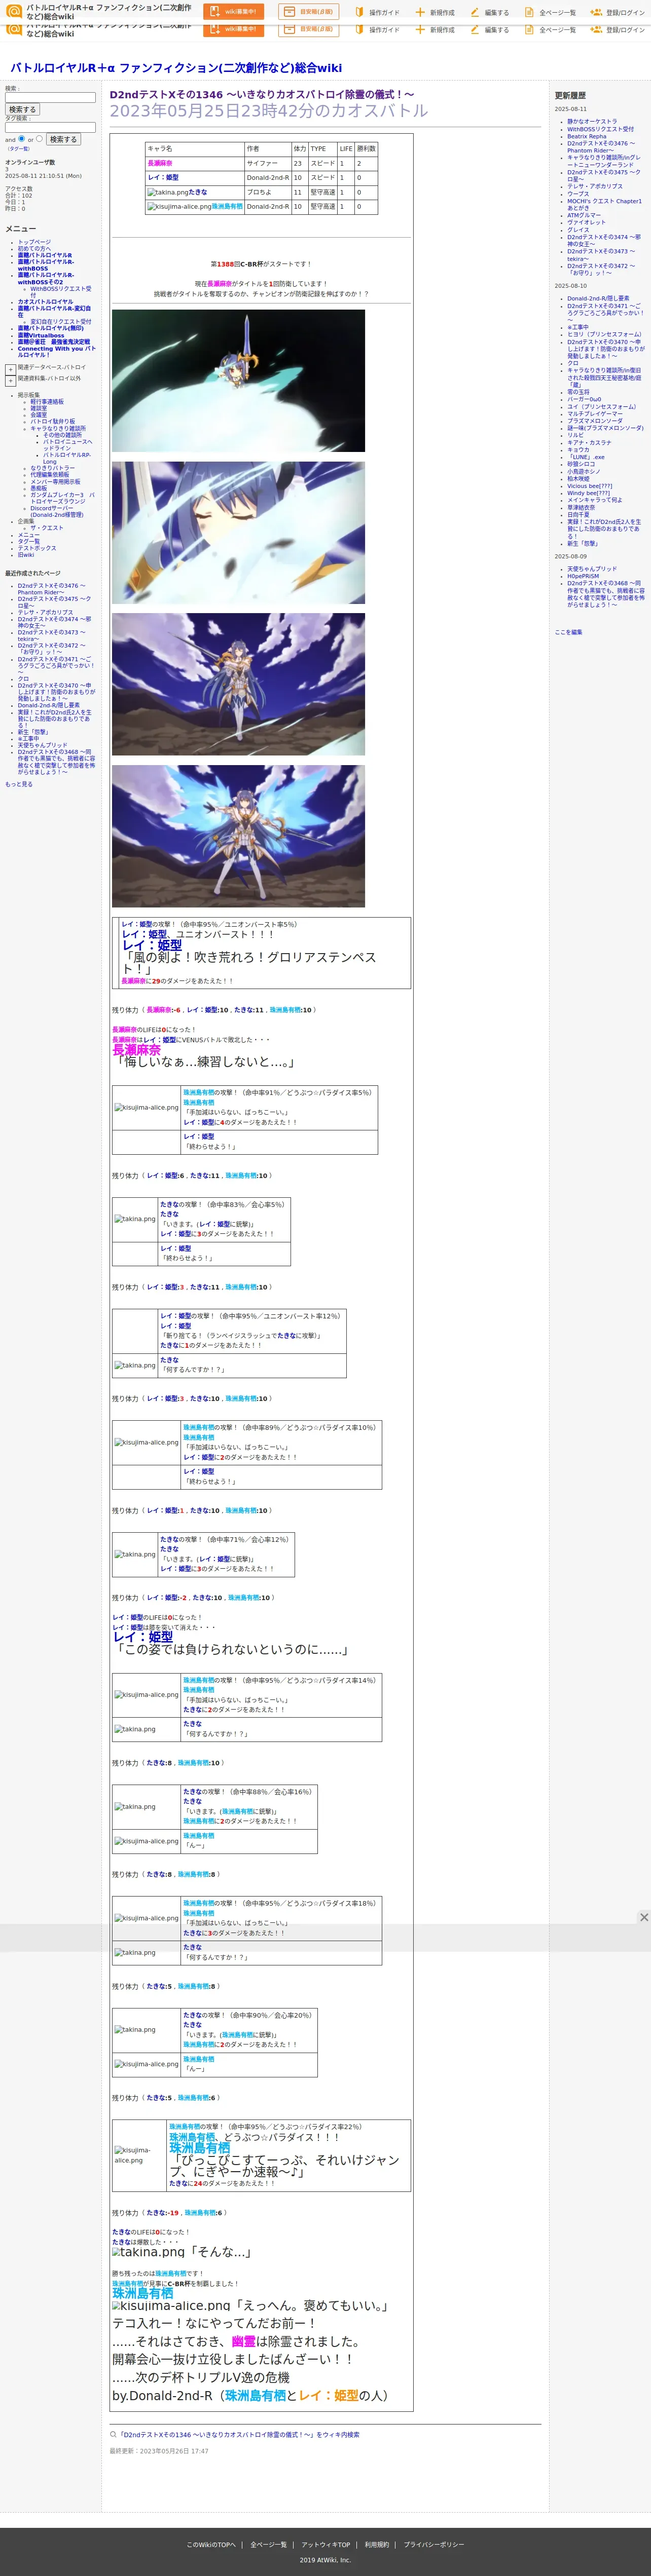651x2576 pixels.
Task: Open このWikiのTOPへ in the footer
Action: click(x=211, y=2544)
